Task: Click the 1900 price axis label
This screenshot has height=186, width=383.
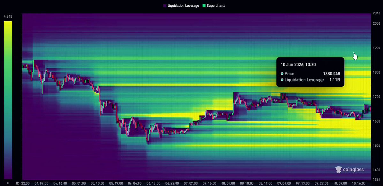Action: coord(377,48)
